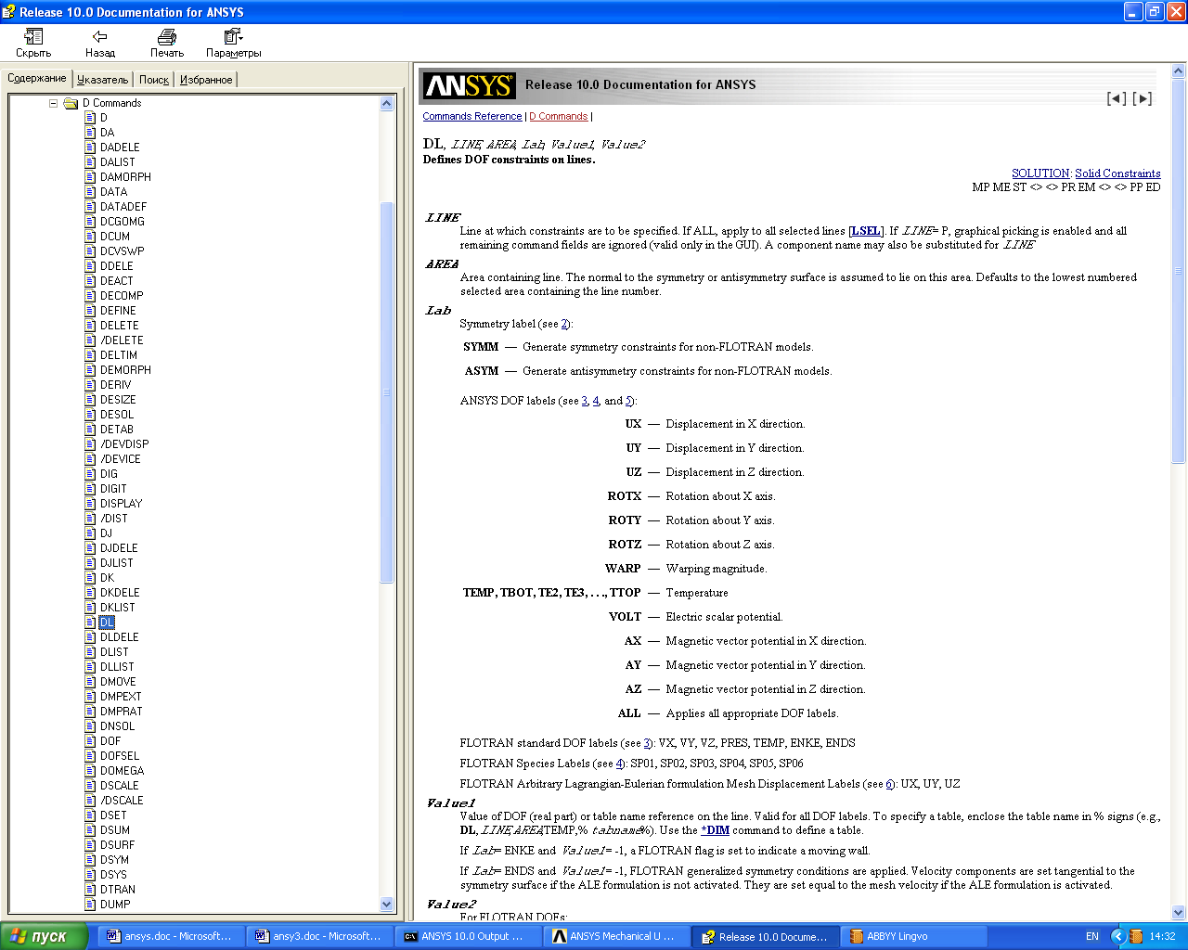Click the page icon beside DEFINE
The width and height of the screenshot is (1188, 950).
point(90,311)
